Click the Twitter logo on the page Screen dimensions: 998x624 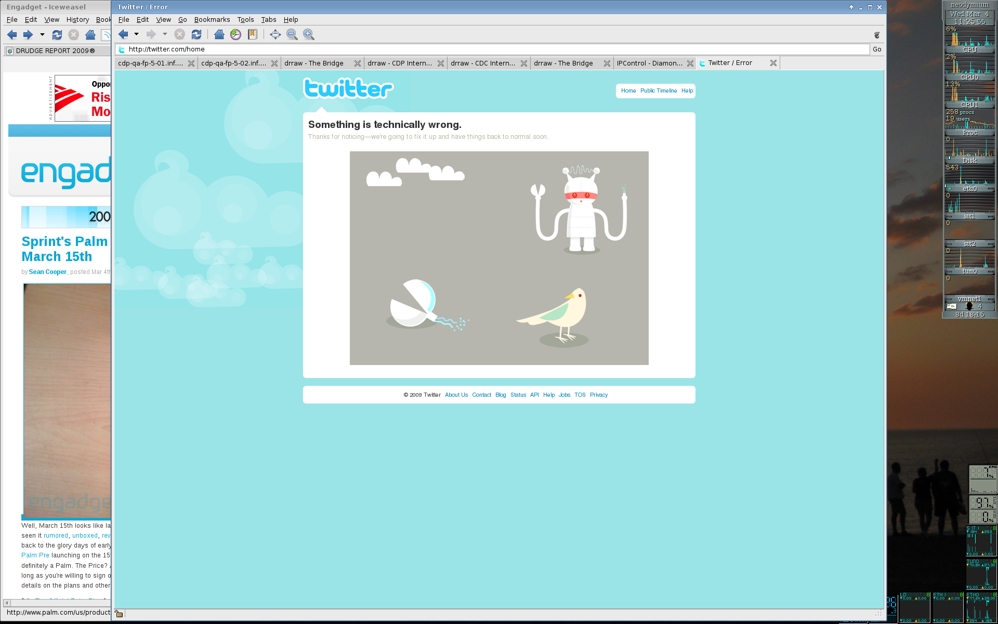pyautogui.click(x=348, y=88)
